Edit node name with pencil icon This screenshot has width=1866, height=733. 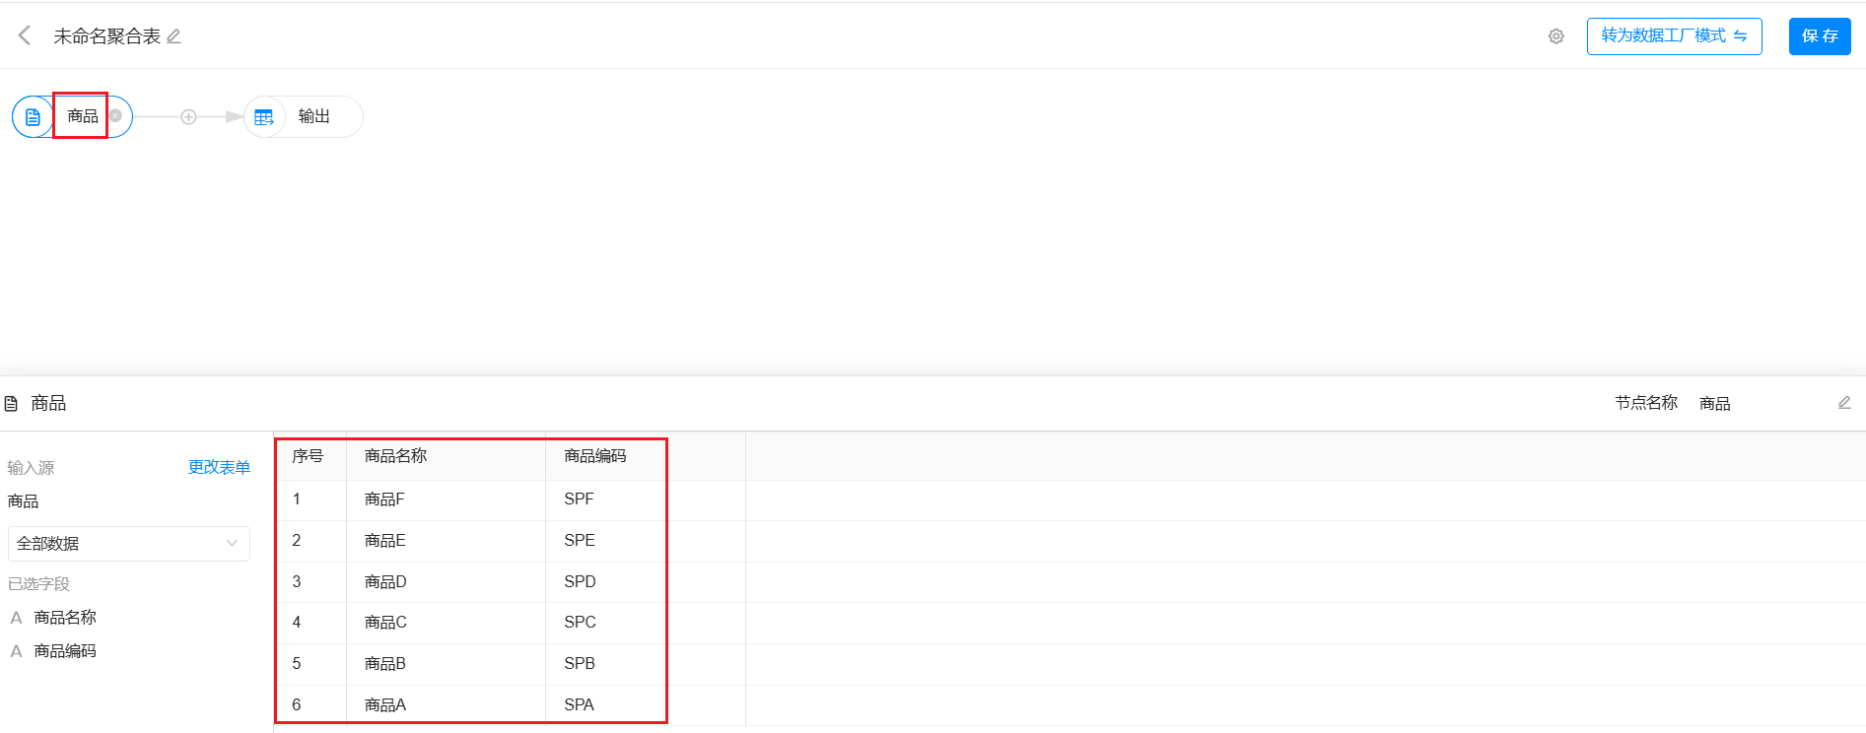pos(1843,403)
